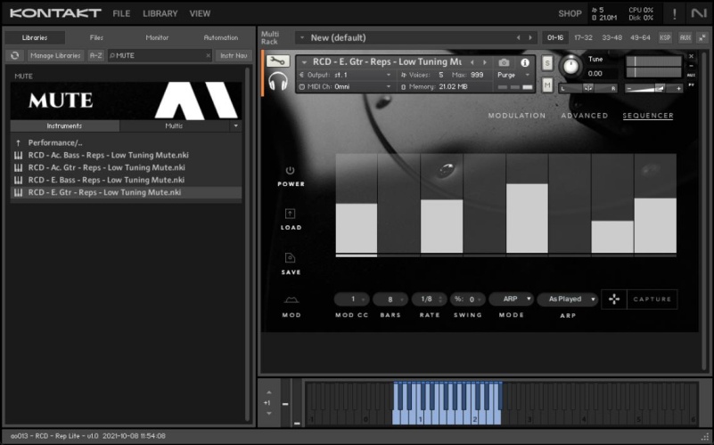Viewport: 714px width, 445px height.
Task: Solo the instrument with the S button
Action: (x=546, y=62)
